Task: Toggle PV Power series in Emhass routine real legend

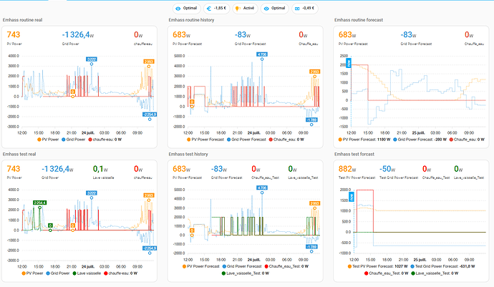Action: tap(48, 140)
